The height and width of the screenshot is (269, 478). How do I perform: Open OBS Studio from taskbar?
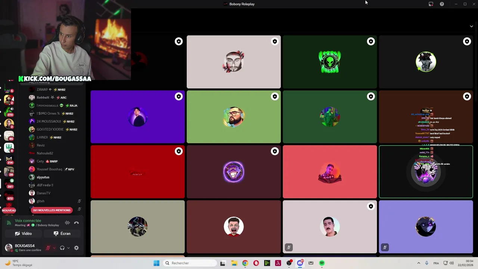tap(289, 263)
